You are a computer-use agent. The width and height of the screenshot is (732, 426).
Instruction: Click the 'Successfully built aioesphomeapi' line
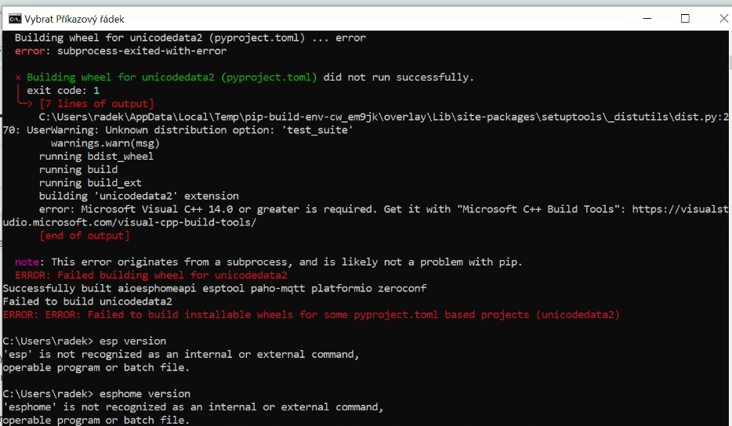click(x=214, y=288)
